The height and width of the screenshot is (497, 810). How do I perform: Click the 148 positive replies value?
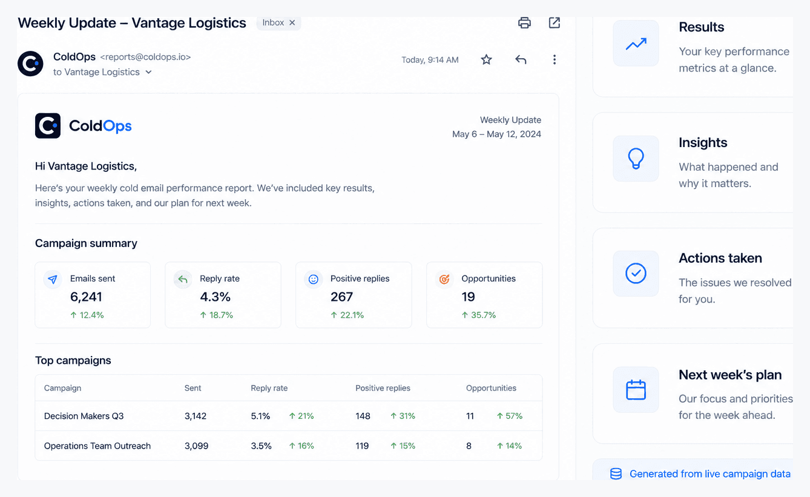[x=363, y=416]
